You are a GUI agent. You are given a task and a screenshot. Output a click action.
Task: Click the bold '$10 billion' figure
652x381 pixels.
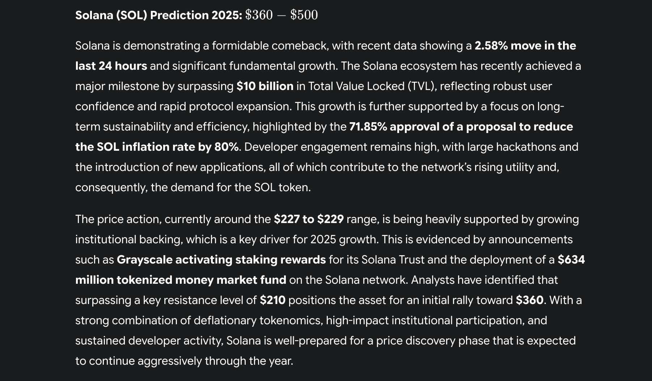click(x=265, y=86)
